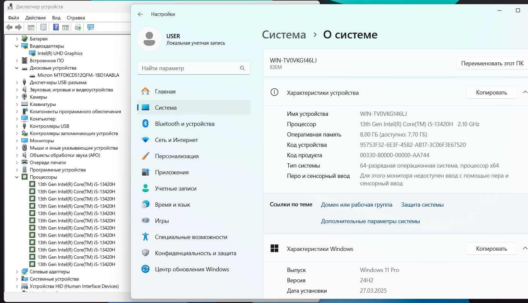
Task: Open Центр обновления Windows page
Action: click(x=194, y=269)
